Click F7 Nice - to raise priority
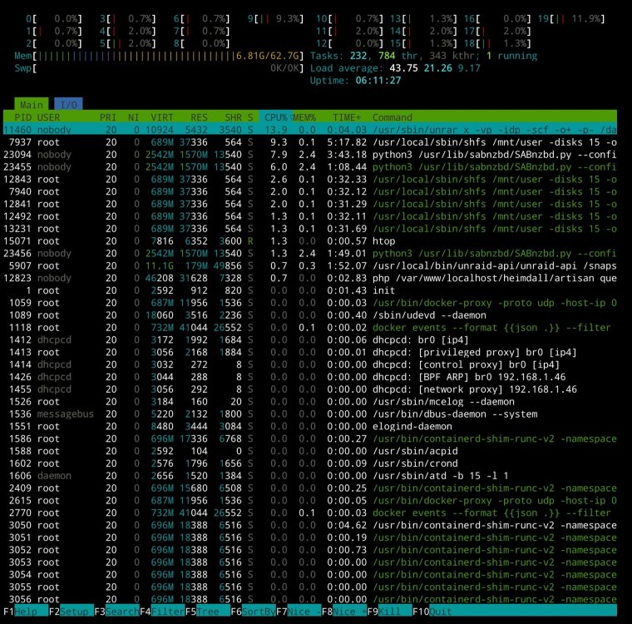The width and height of the screenshot is (632, 624). (x=299, y=612)
